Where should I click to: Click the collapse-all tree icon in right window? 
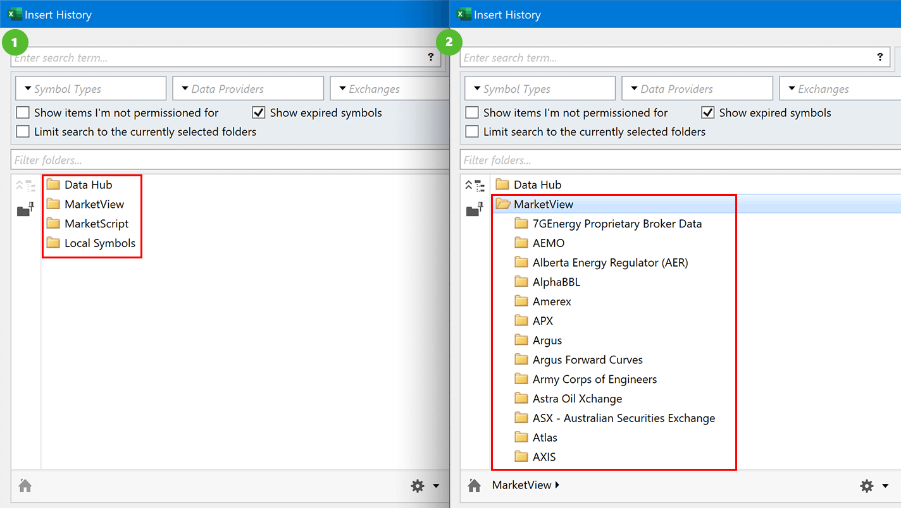click(474, 185)
